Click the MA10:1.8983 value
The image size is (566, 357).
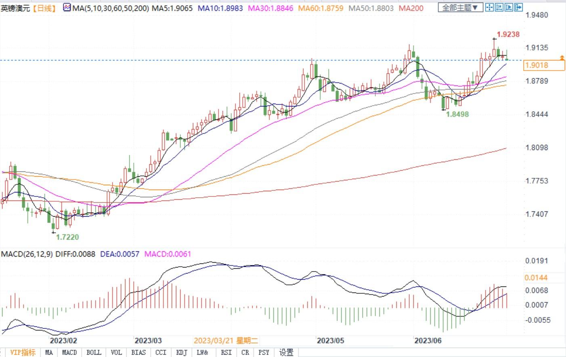[x=220, y=8]
